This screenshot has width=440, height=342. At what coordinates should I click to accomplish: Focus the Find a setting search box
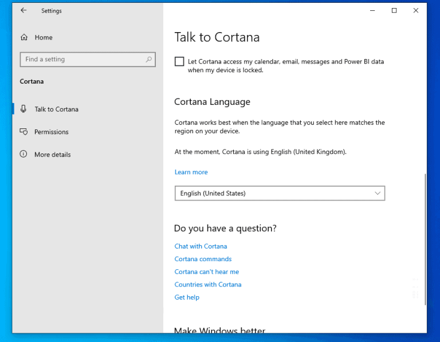coord(88,60)
